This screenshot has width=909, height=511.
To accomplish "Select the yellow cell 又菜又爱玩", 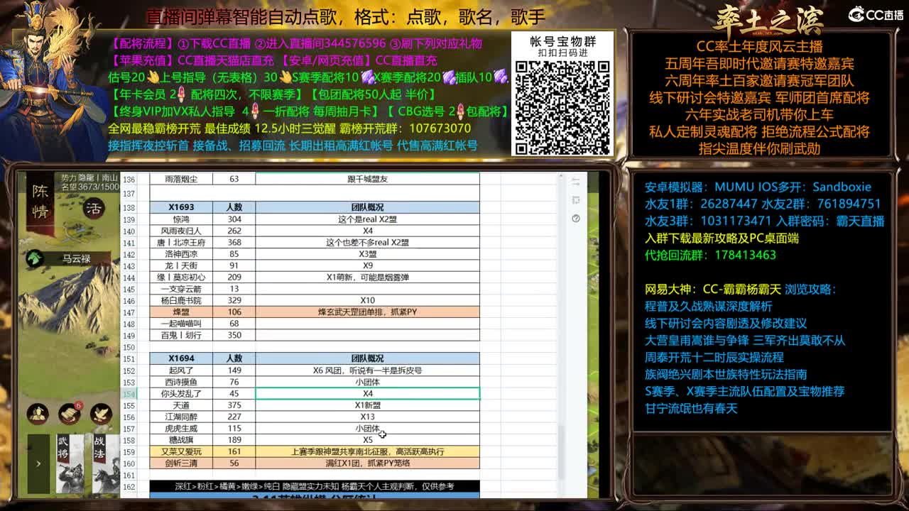I will [x=181, y=451].
